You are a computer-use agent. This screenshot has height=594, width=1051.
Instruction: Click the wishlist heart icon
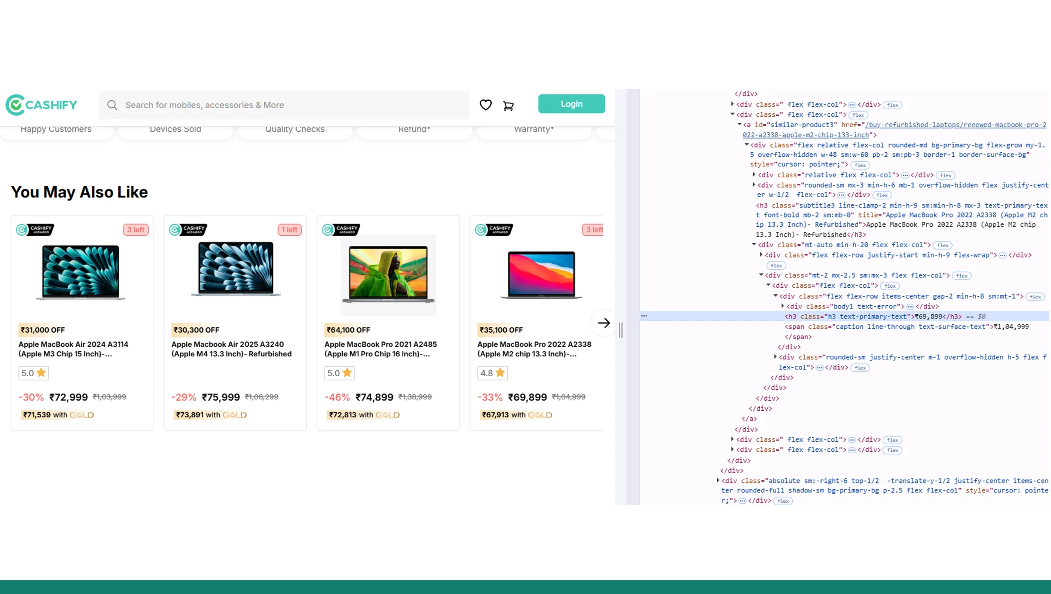pos(486,105)
